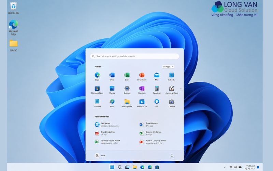Open the notifications bell
Image resolution: width=273 pixels, height=171 pixels.
[x=258, y=167]
